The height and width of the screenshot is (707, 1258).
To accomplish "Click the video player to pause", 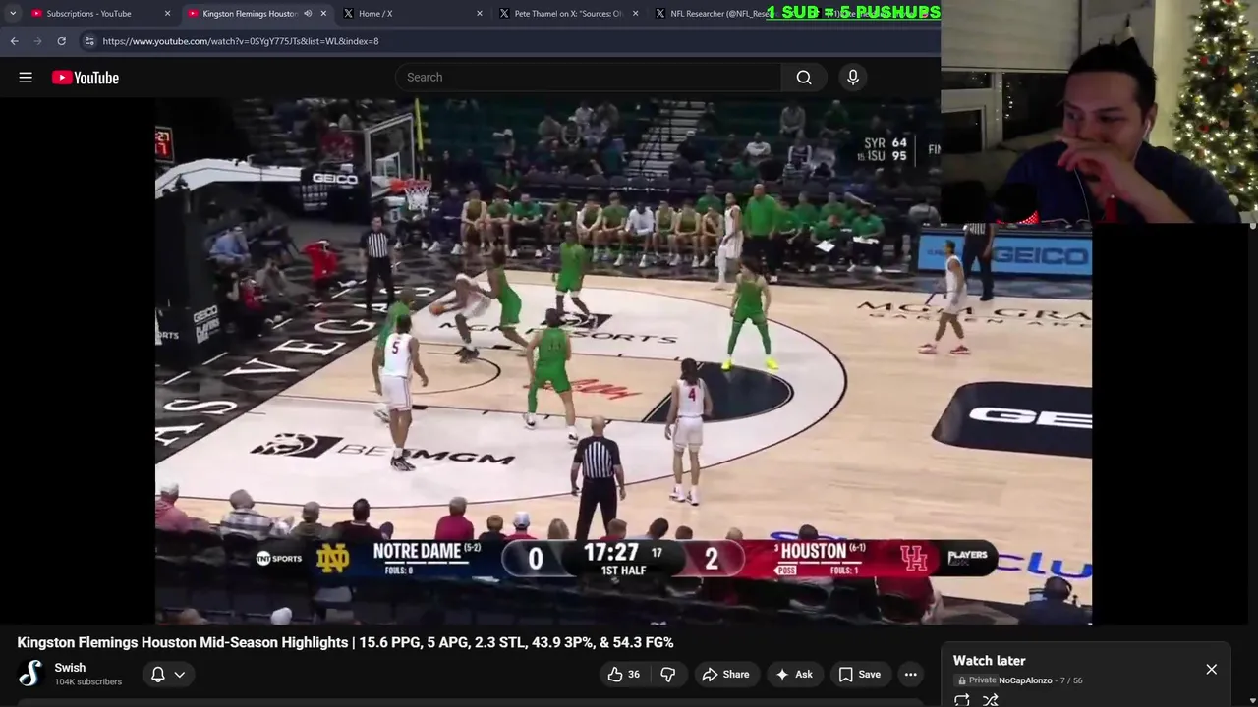I will click(623, 360).
